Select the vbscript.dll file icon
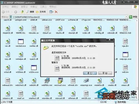The height and width of the screenshot is (104, 139). [x=73, y=28]
